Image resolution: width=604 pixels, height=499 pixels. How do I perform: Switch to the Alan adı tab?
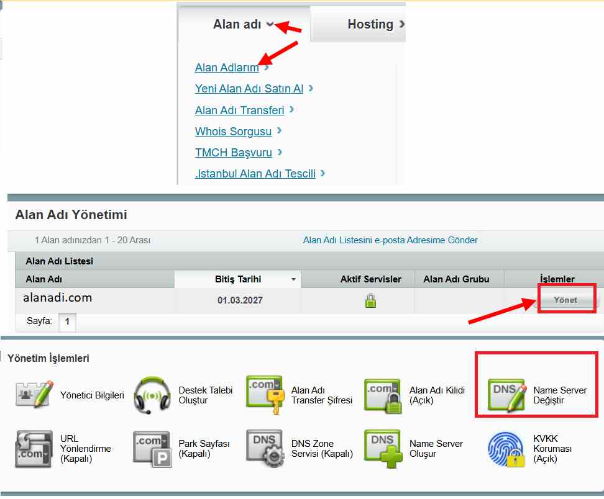pyautogui.click(x=243, y=24)
